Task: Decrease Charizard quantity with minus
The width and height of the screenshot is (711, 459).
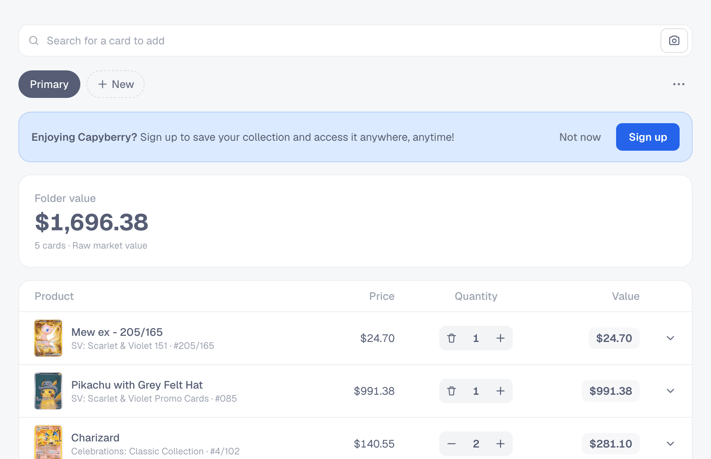Action: pos(452,444)
